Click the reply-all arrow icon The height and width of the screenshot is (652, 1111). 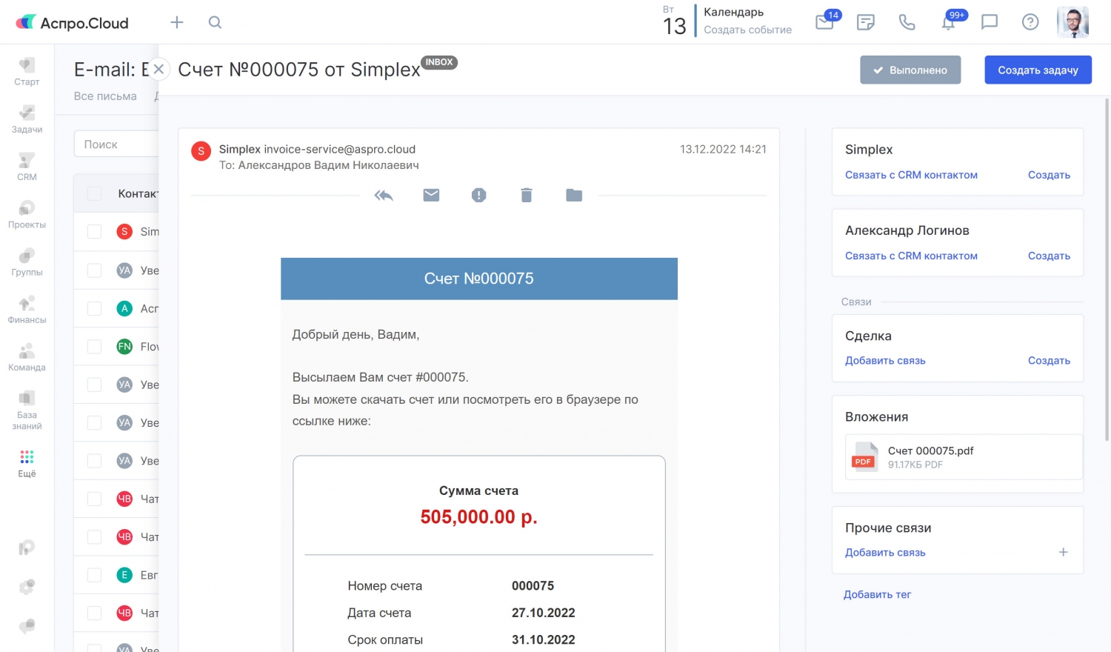click(384, 196)
